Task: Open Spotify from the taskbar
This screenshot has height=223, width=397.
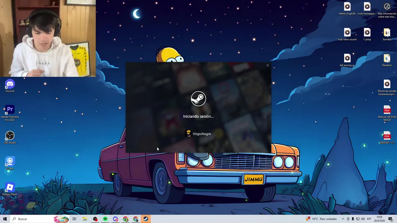Action: pos(105,219)
